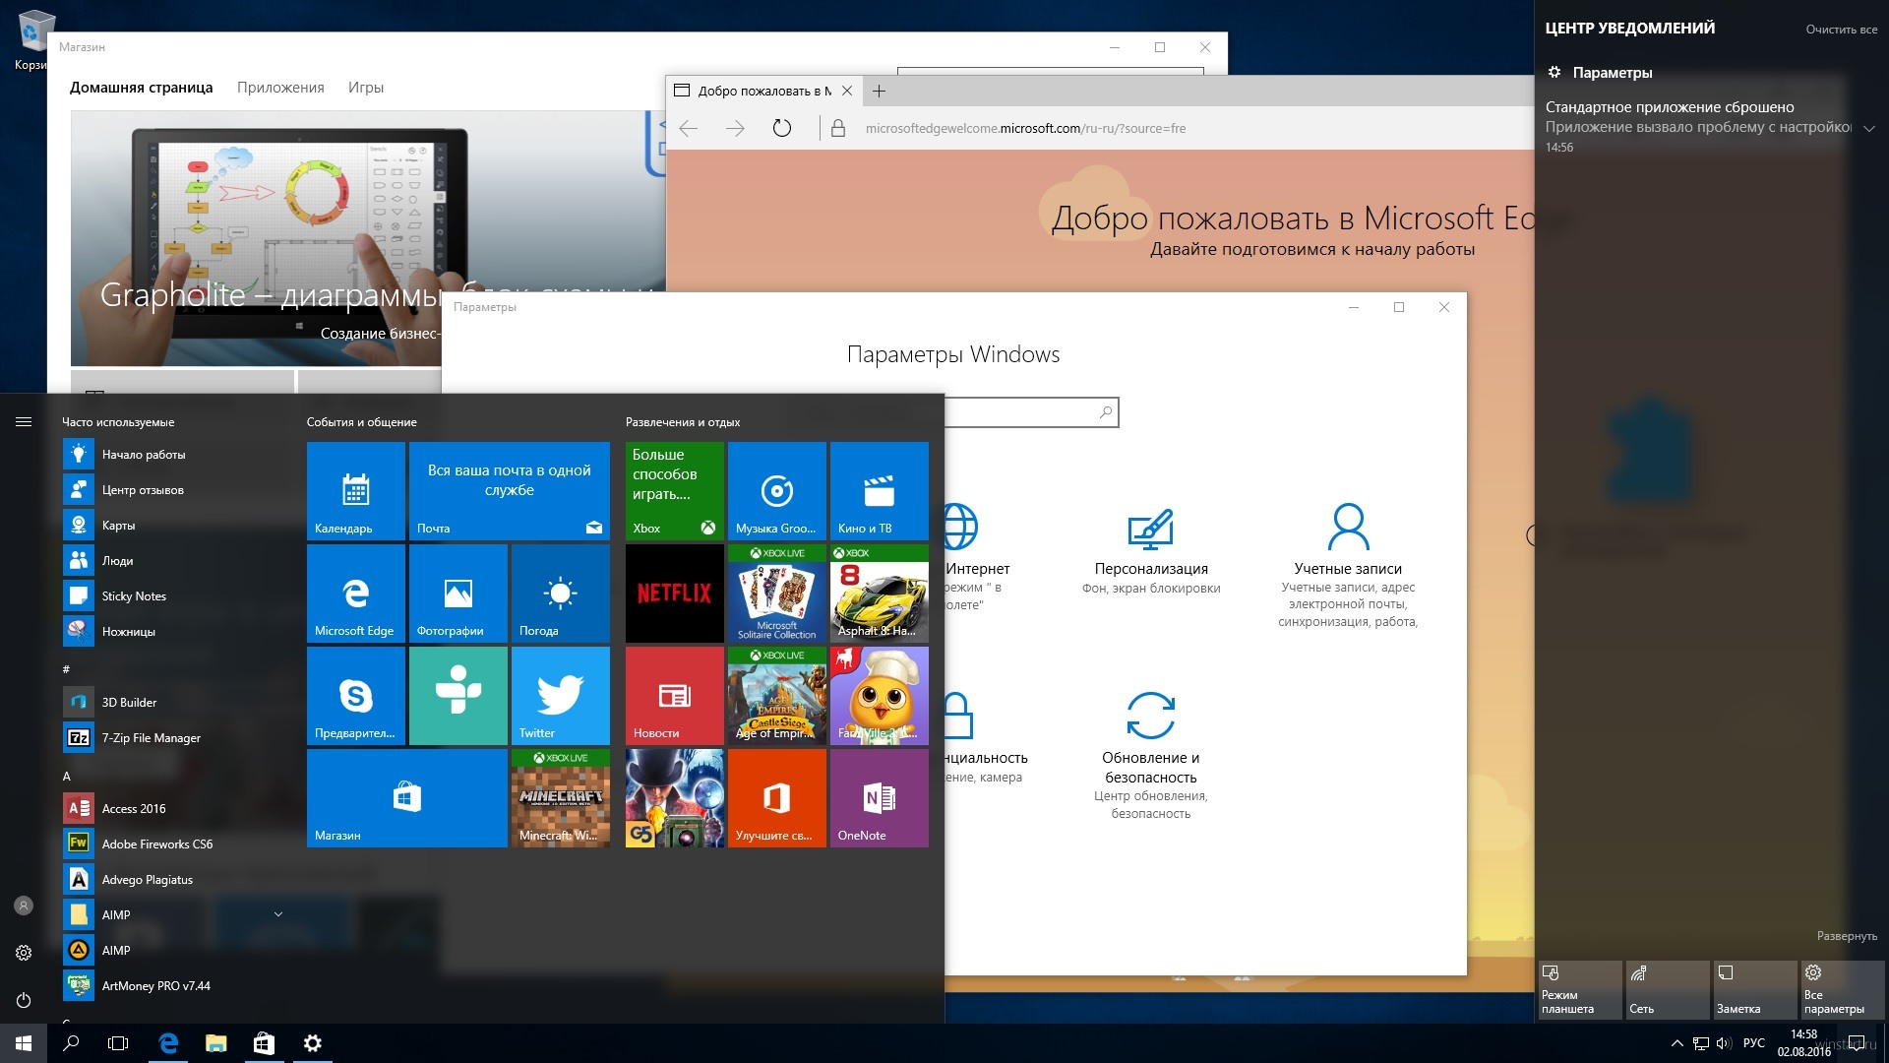Open the Calendar tile in Start menu
The width and height of the screenshot is (1889, 1063).
coord(356,490)
